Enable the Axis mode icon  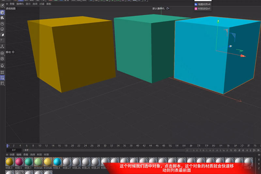point(2,46)
